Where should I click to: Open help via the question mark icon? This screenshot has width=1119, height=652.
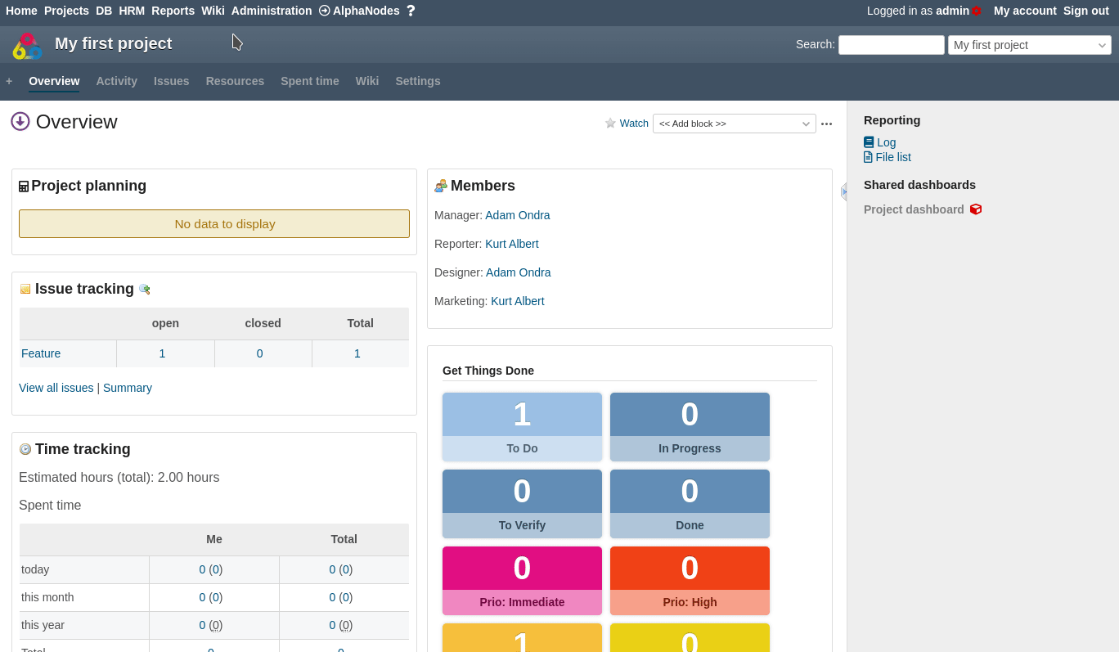pos(410,11)
